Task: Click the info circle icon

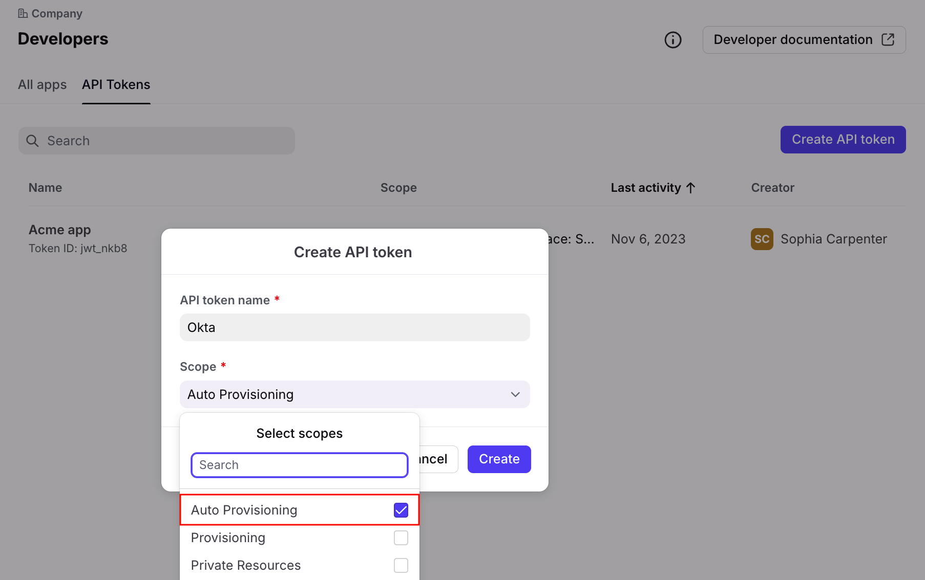Action: pyautogui.click(x=672, y=40)
